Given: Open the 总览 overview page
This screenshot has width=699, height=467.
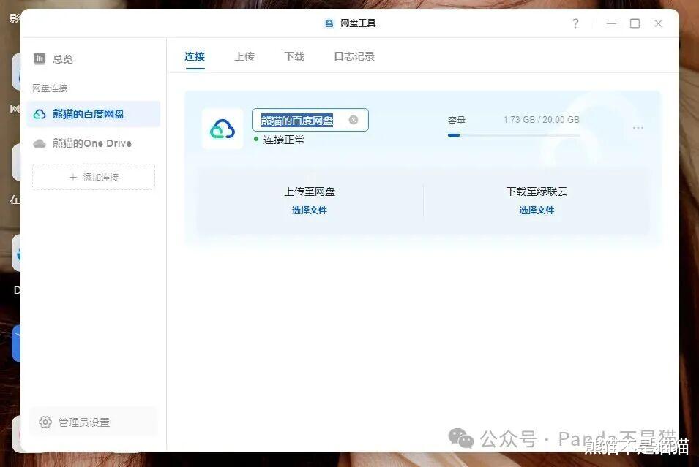Looking at the screenshot, I should point(53,58).
